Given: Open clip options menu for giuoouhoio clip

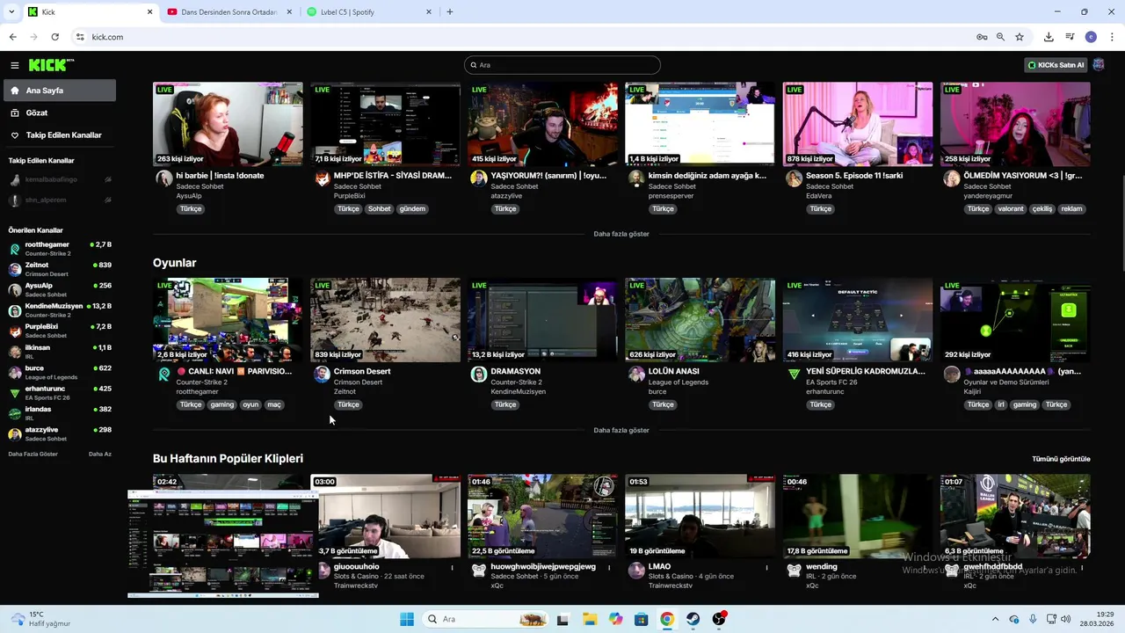Looking at the screenshot, I should click(452, 568).
